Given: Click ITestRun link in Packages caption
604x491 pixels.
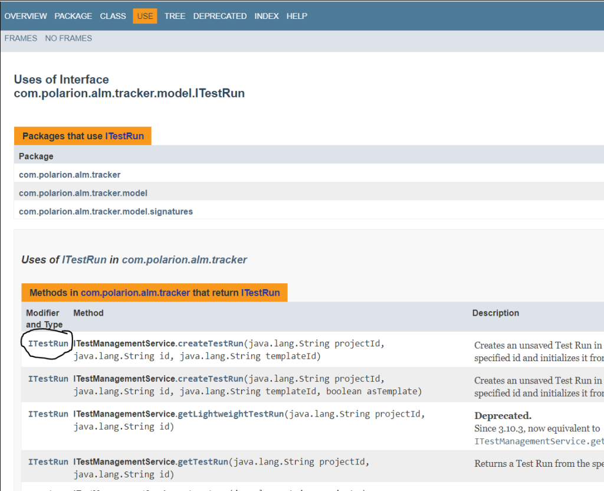Looking at the screenshot, I should [124, 136].
